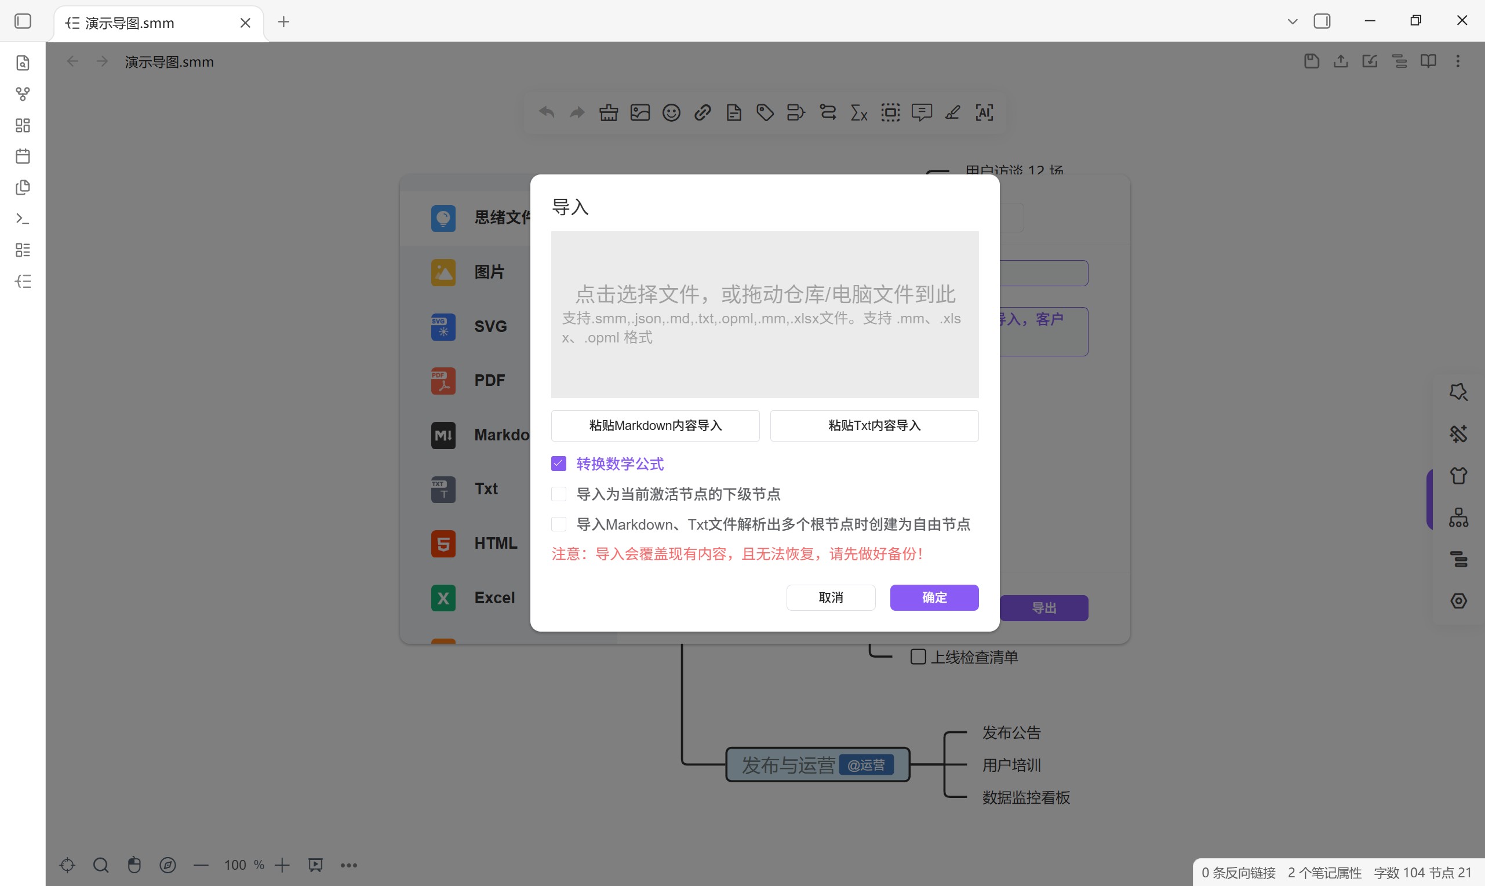Click the compass navigator icon at bottom
The image size is (1485, 886).
(x=168, y=865)
